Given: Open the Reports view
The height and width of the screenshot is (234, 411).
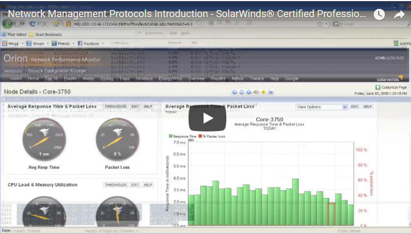Looking at the screenshot, I should (218, 78).
